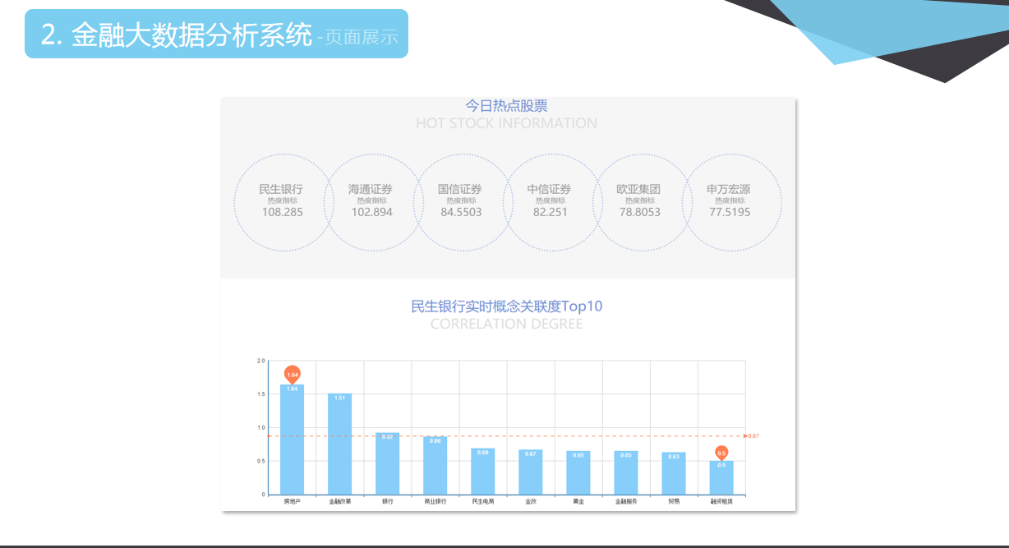Click the 金融服务 x-axis label
Image resolution: width=1009 pixels, height=548 pixels.
click(626, 501)
